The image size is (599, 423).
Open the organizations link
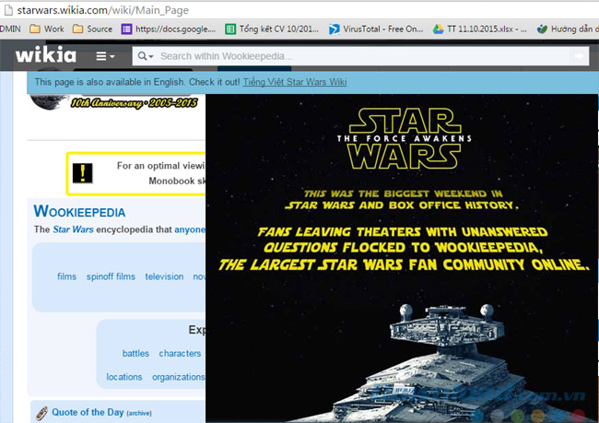click(179, 377)
